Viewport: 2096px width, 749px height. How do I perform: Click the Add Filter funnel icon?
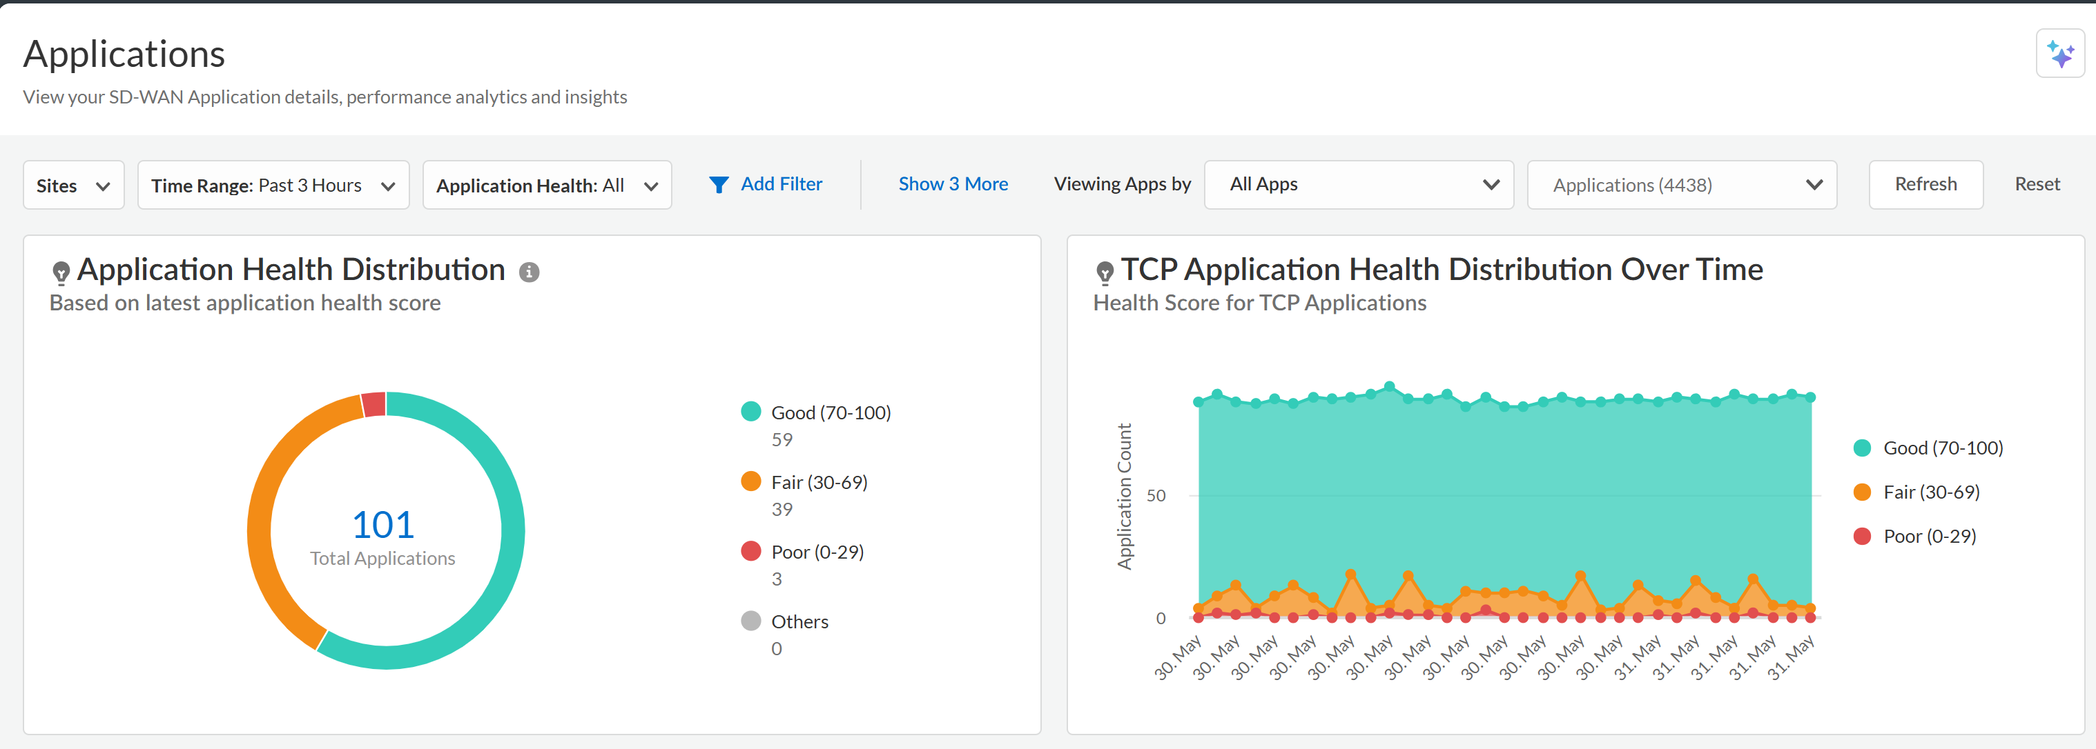pos(719,186)
